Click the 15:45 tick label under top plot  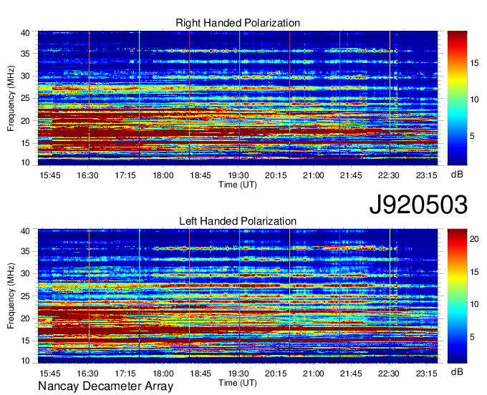point(50,175)
